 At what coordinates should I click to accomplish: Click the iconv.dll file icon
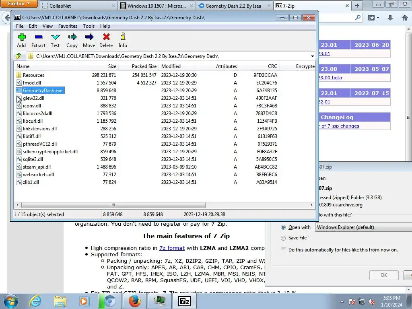click(19, 106)
